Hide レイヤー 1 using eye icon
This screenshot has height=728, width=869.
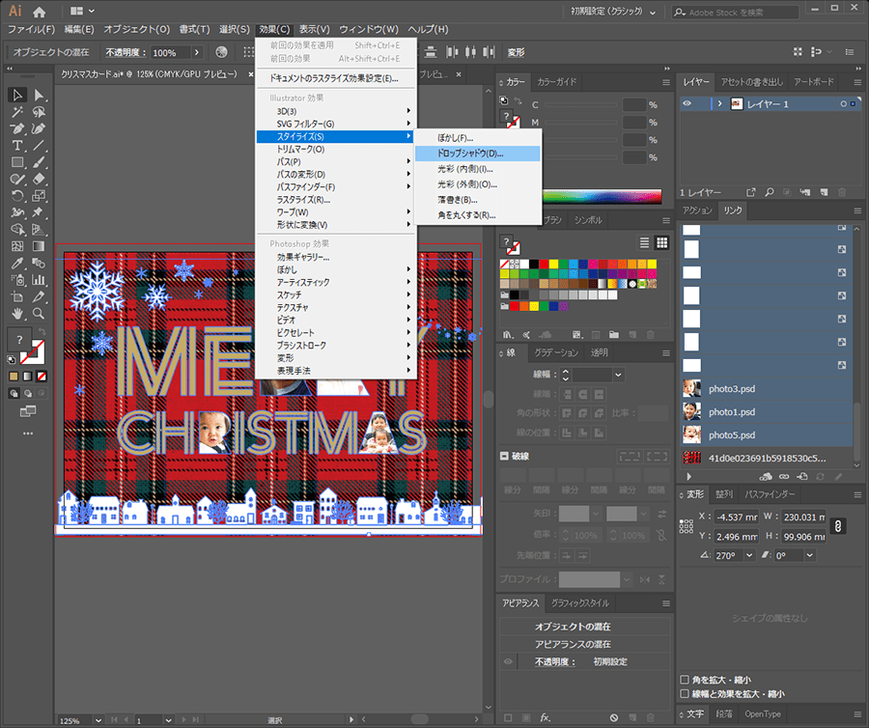687,103
